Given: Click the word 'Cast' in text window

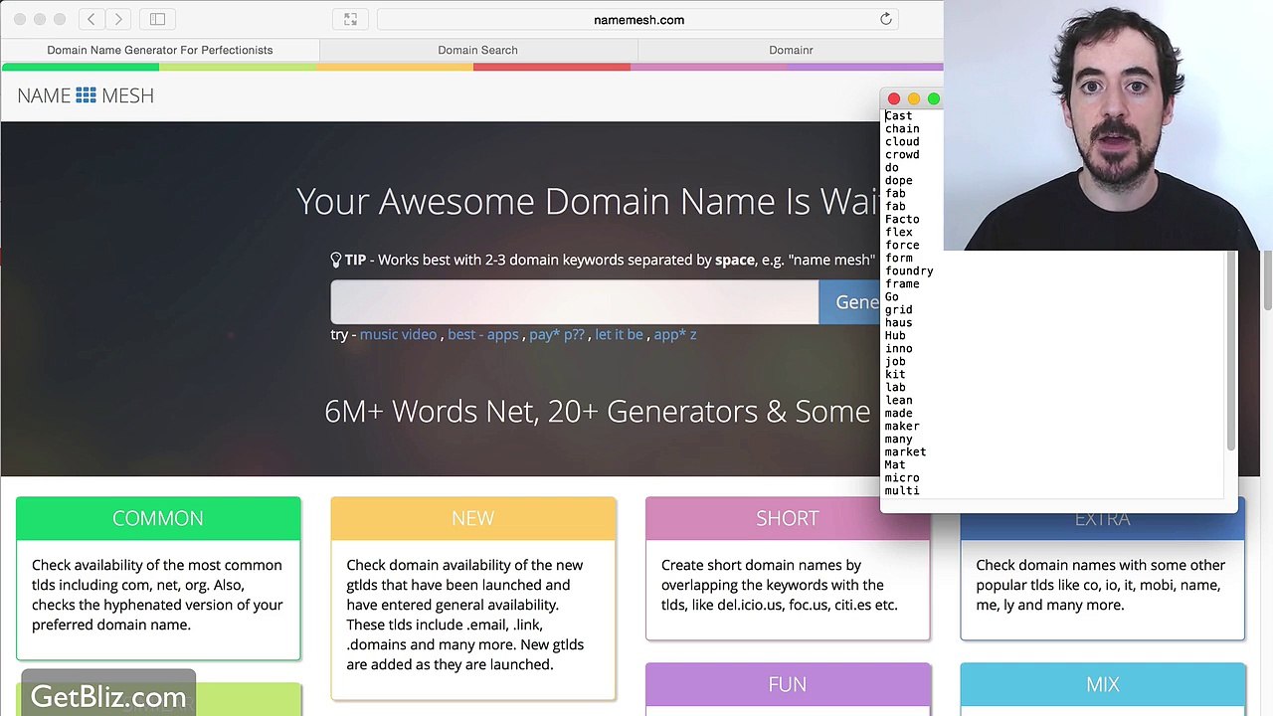Looking at the screenshot, I should [898, 115].
